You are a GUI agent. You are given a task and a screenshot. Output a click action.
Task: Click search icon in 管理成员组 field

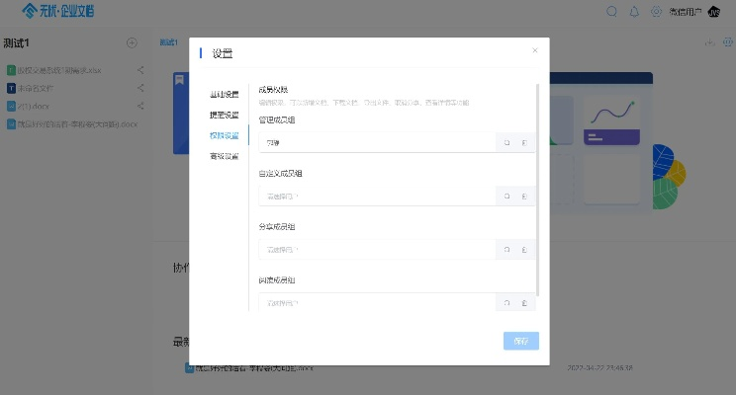tap(506, 142)
